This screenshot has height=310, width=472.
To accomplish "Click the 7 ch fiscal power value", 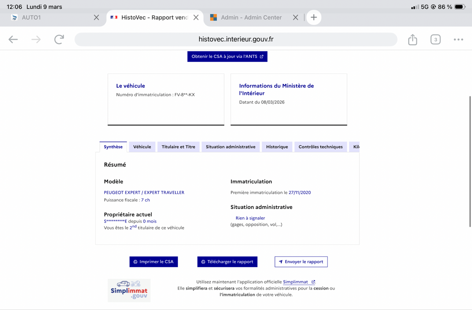I will (146, 200).
